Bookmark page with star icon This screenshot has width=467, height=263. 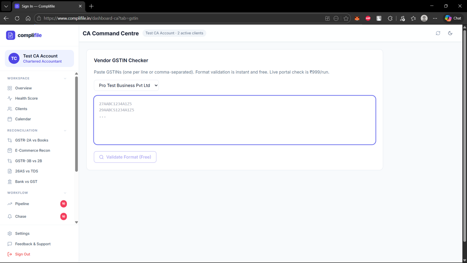coord(346,18)
